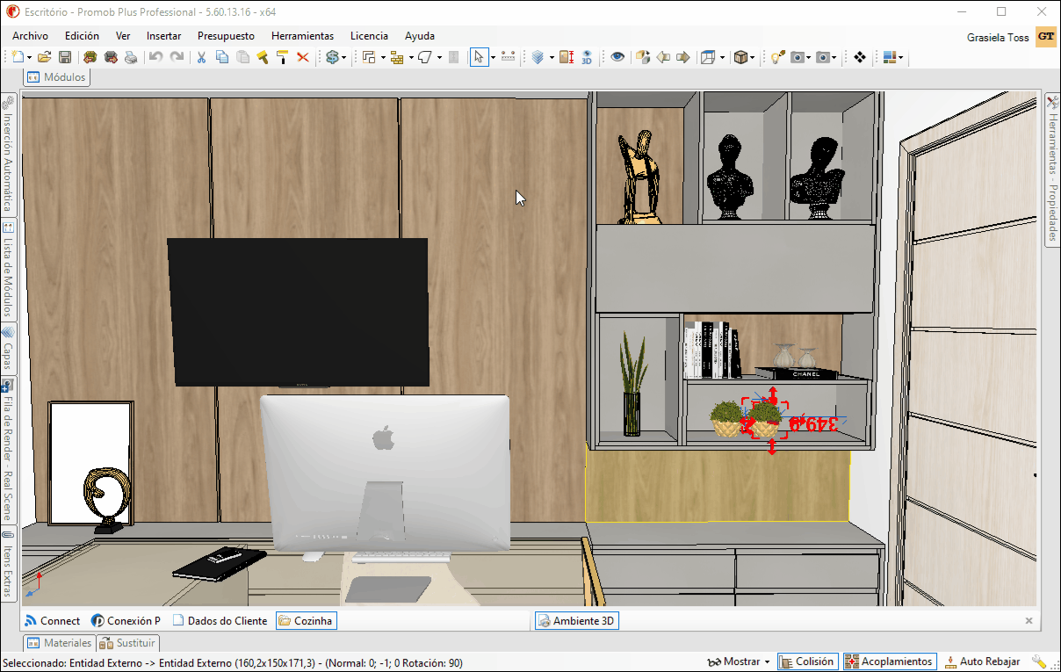Open the Mostrar dropdown in status bar
Viewport: 1061px width, 672px height.
pos(739,661)
